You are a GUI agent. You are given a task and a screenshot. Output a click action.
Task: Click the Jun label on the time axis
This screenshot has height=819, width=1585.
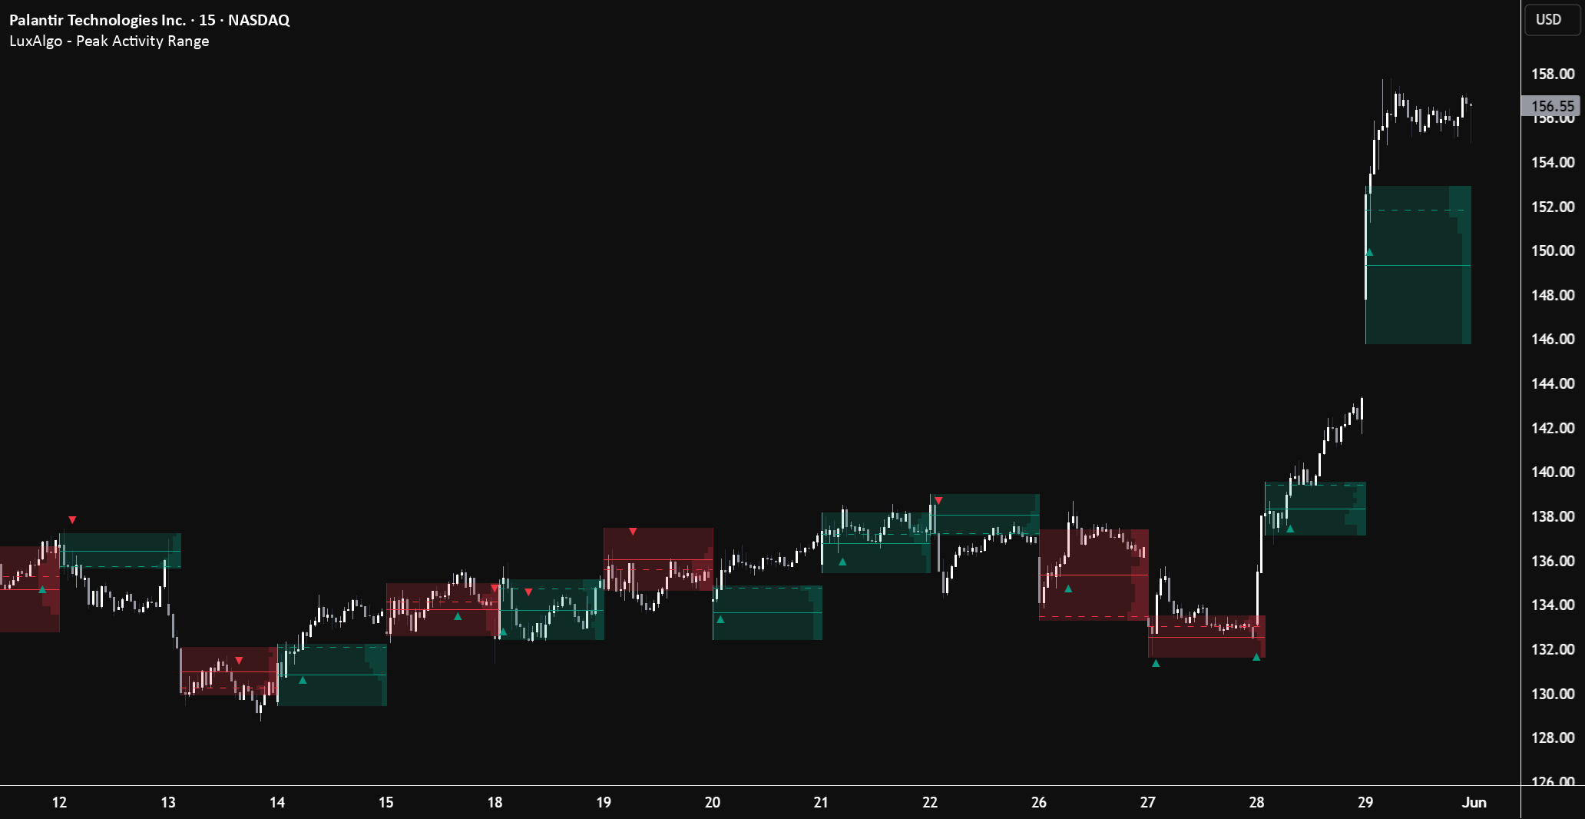pyautogui.click(x=1474, y=802)
